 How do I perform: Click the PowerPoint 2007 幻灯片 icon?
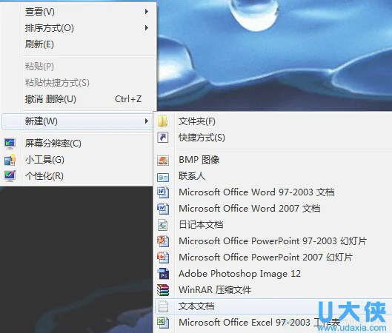point(163,258)
